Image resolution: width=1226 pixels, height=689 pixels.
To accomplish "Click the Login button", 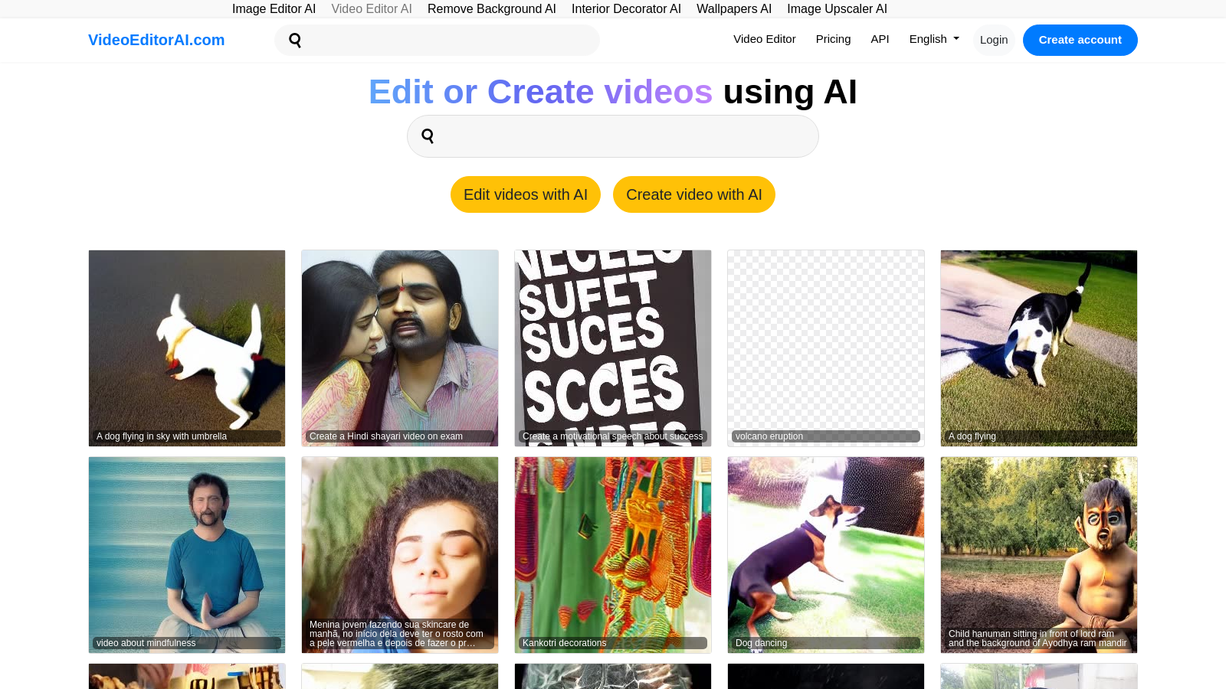I will pyautogui.click(x=994, y=40).
